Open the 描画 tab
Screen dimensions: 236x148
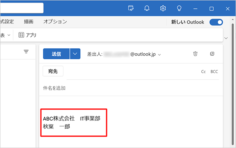point(29,22)
